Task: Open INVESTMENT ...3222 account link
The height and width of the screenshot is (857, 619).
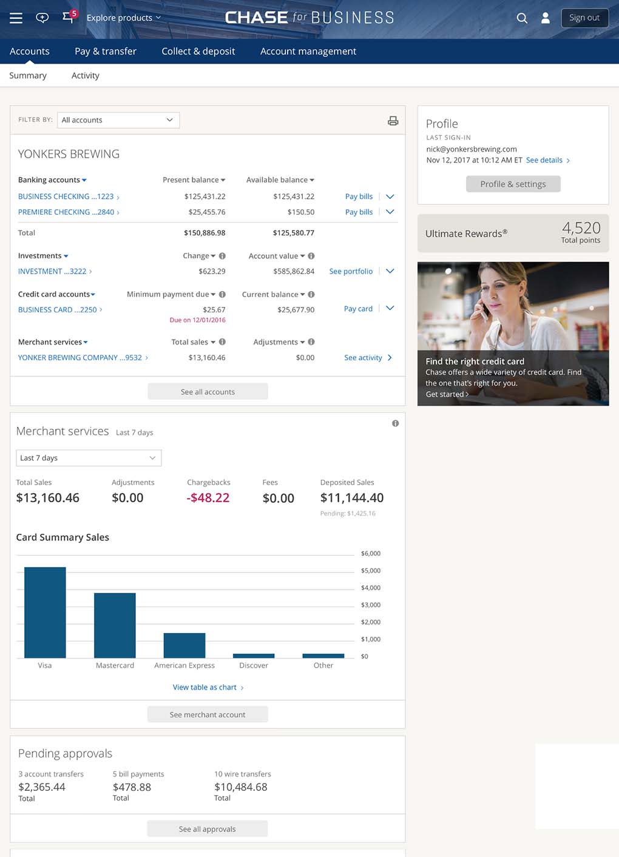Action: (x=55, y=272)
